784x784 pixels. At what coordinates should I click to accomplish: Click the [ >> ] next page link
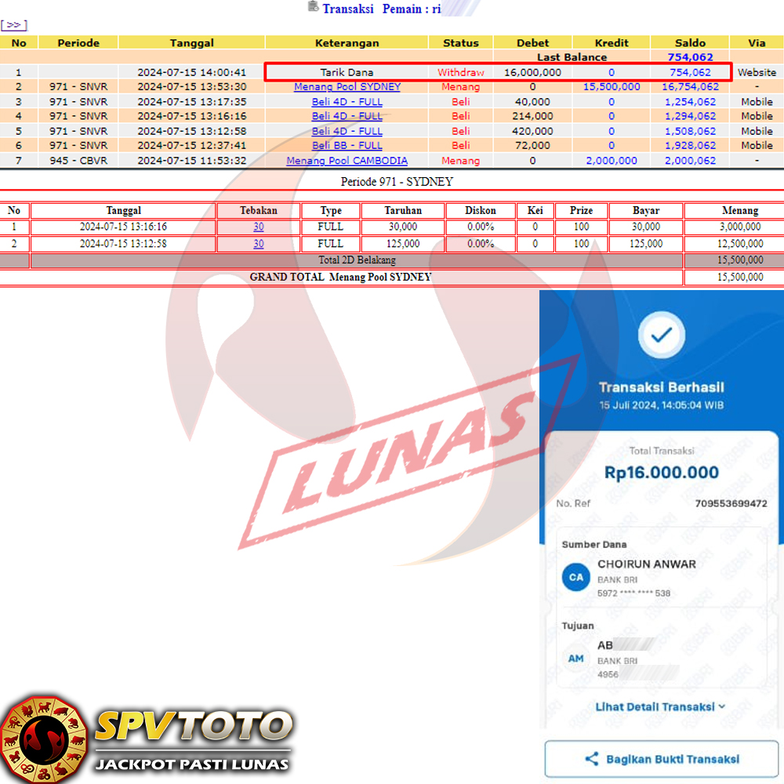[x=14, y=25]
